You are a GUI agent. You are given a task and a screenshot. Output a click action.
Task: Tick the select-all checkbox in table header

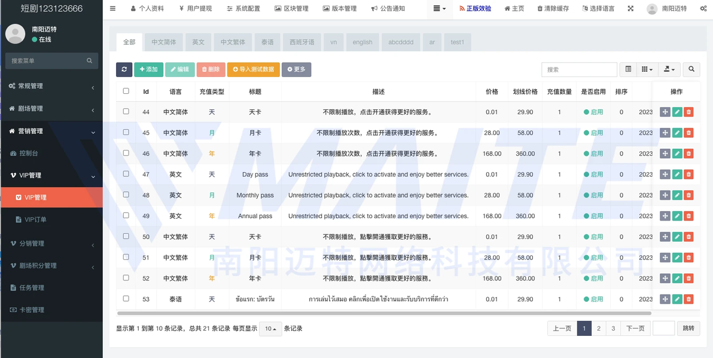tap(126, 91)
